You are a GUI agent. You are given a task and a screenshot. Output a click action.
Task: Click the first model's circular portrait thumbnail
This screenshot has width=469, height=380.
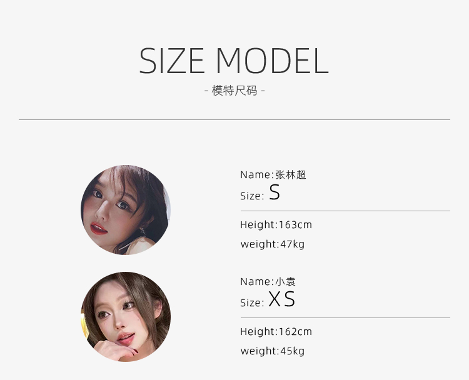126,210
